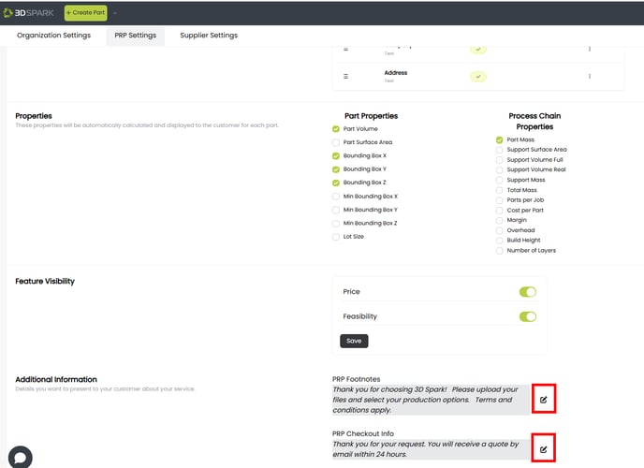Open three-dot menu for Address row

tap(590, 76)
